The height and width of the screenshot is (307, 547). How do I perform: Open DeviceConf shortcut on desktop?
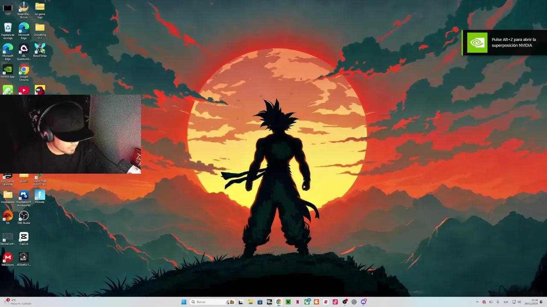(x=8, y=239)
